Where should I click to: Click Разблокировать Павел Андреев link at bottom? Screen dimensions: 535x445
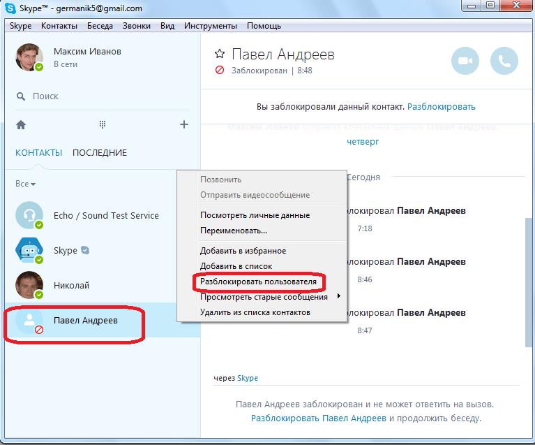point(319,418)
